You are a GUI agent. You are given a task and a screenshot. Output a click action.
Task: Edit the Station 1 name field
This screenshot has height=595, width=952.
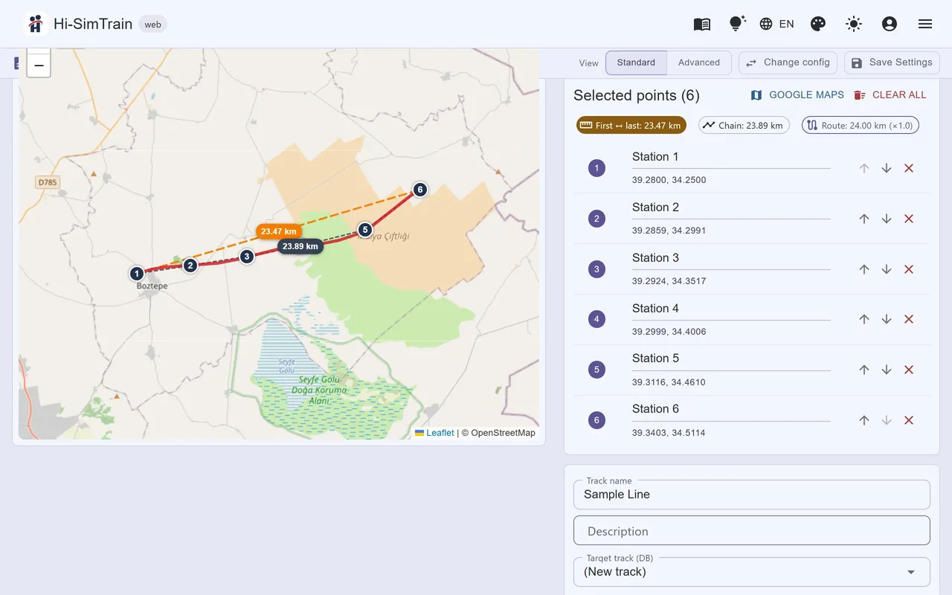731,158
